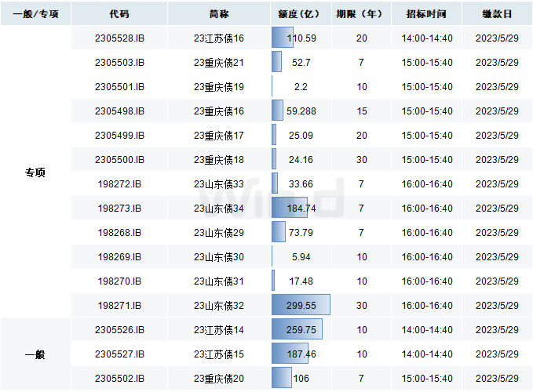Click the 简称 column header
Image resolution: width=533 pixels, height=392 pixels.
[219, 13]
